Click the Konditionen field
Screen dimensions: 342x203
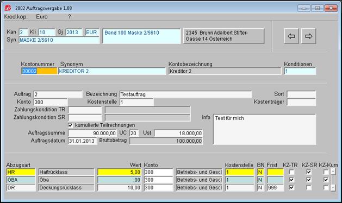pyautogui.click(x=300, y=71)
